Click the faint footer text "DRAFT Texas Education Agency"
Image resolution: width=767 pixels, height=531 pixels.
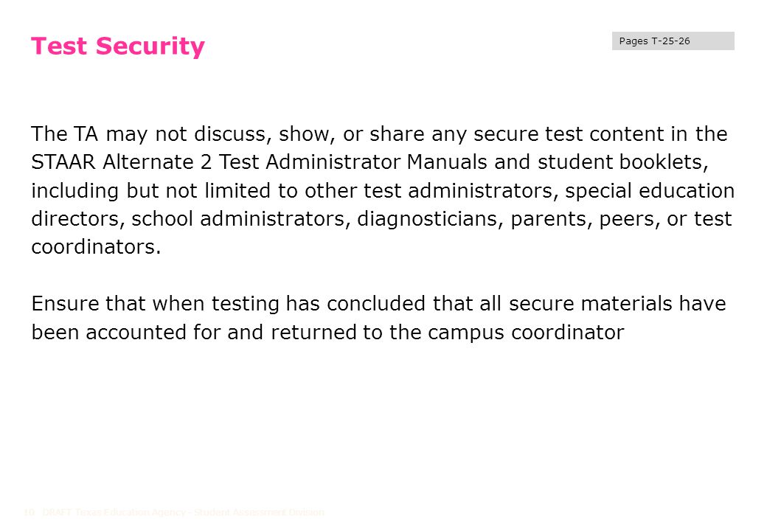point(114,513)
